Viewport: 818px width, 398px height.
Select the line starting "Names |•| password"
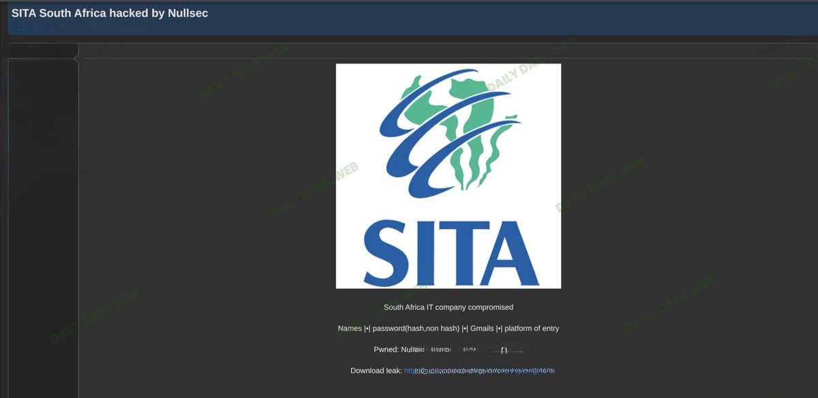click(449, 328)
